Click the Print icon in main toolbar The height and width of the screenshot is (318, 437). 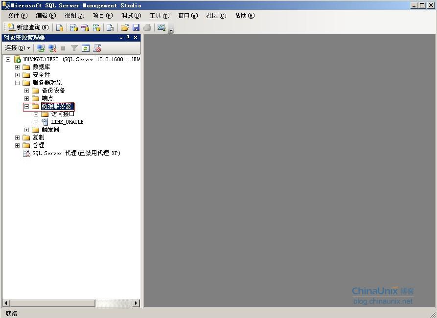pos(147,27)
